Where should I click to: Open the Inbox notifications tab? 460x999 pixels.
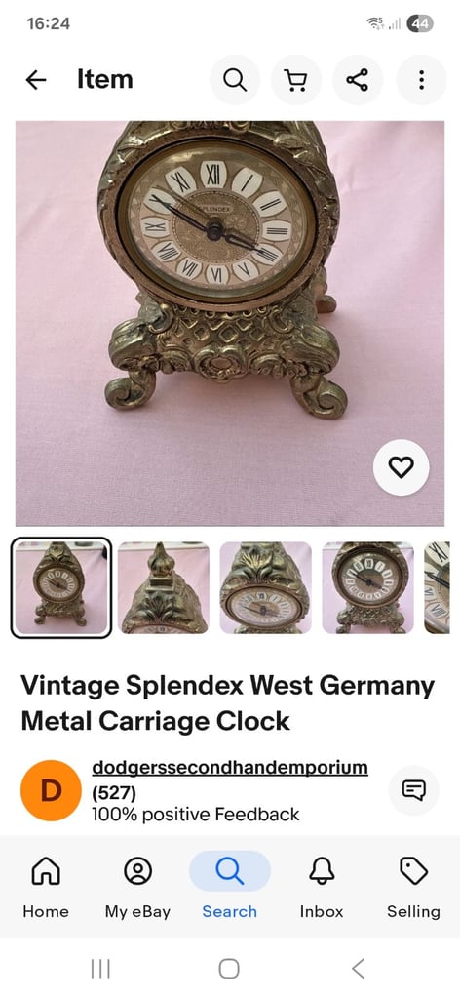click(x=322, y=888)
